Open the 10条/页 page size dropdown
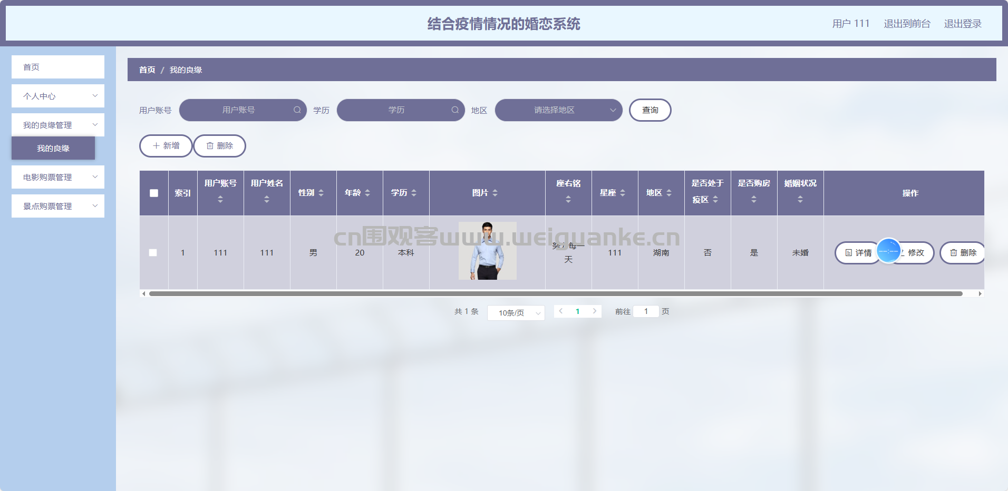The image size is (1008, 491). click(516, 313)
